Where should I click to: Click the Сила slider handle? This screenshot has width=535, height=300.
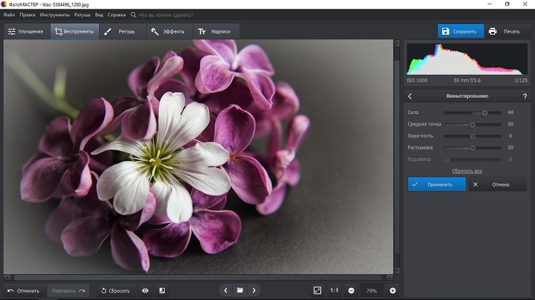point(484,113)
